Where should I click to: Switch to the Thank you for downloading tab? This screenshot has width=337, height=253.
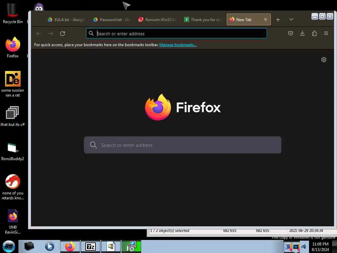point(202,19)
